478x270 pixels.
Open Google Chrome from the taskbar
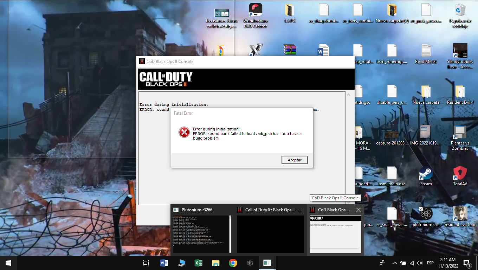[x=233, y=263]
